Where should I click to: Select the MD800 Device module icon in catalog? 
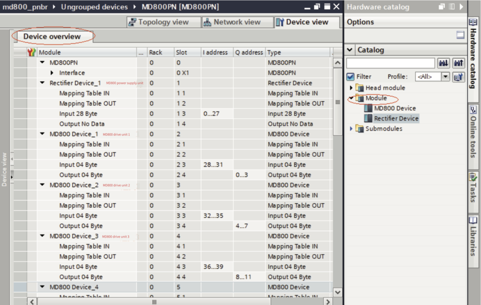(369, 108)
